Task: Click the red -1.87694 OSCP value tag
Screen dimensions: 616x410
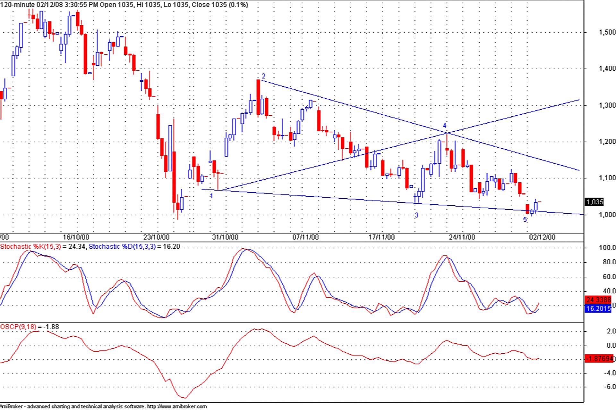Action: (599, 358)
